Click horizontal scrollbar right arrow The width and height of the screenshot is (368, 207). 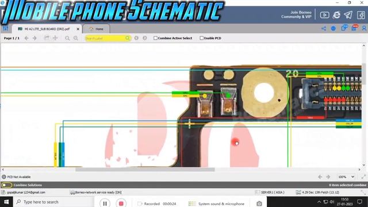[359, 170]
